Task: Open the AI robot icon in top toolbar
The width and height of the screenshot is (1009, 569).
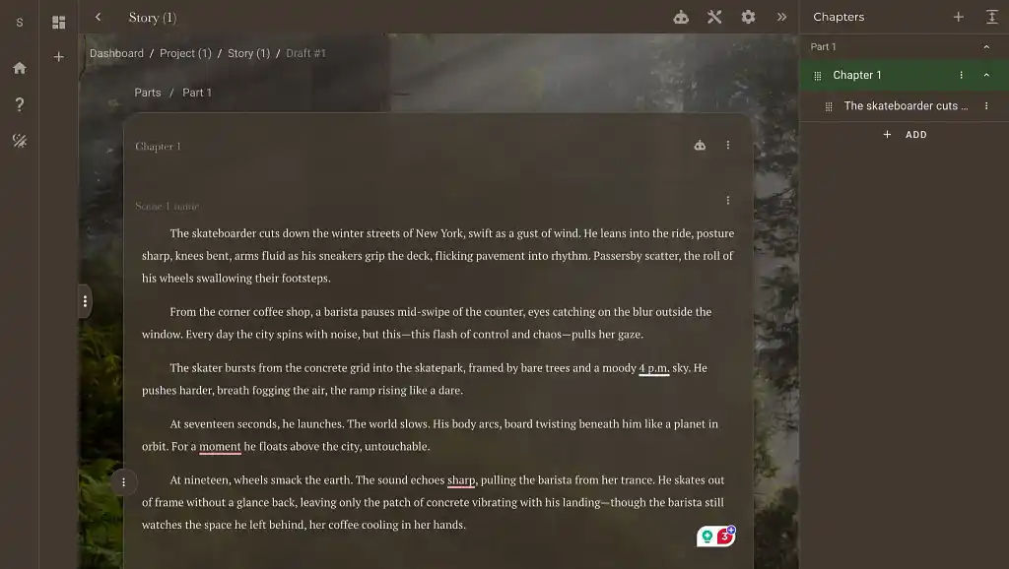Action: point(681,17)
